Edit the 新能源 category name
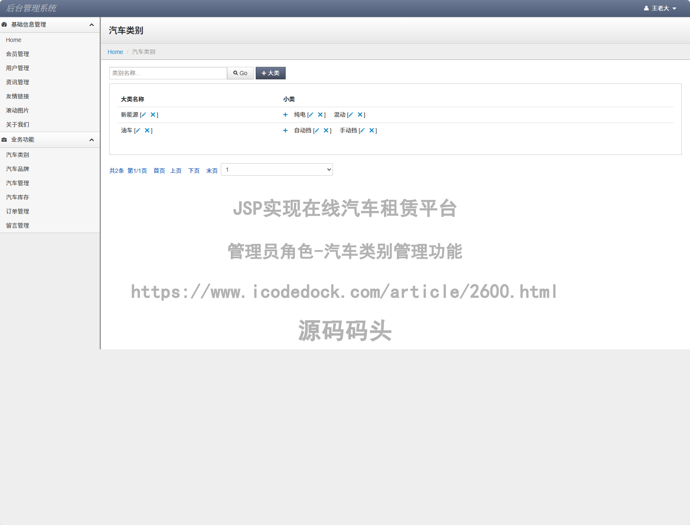Screen dimensions: 690x525 [x=144, y=115]
